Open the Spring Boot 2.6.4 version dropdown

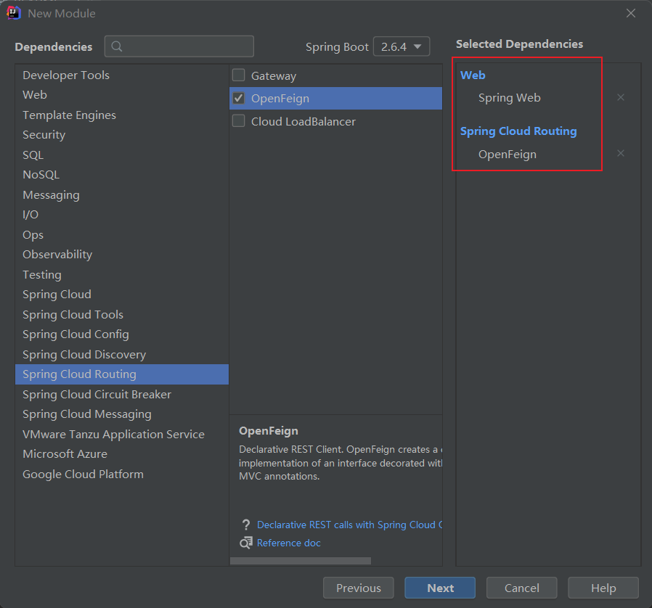(x=402, y=46)
